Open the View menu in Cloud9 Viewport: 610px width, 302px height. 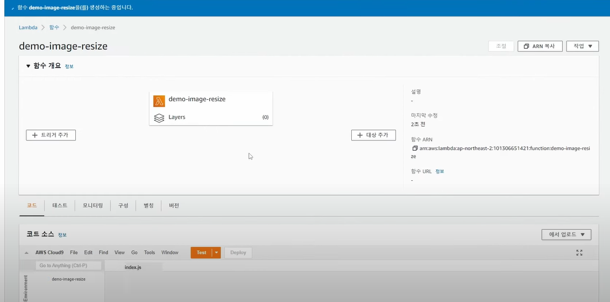click(119, 253)
